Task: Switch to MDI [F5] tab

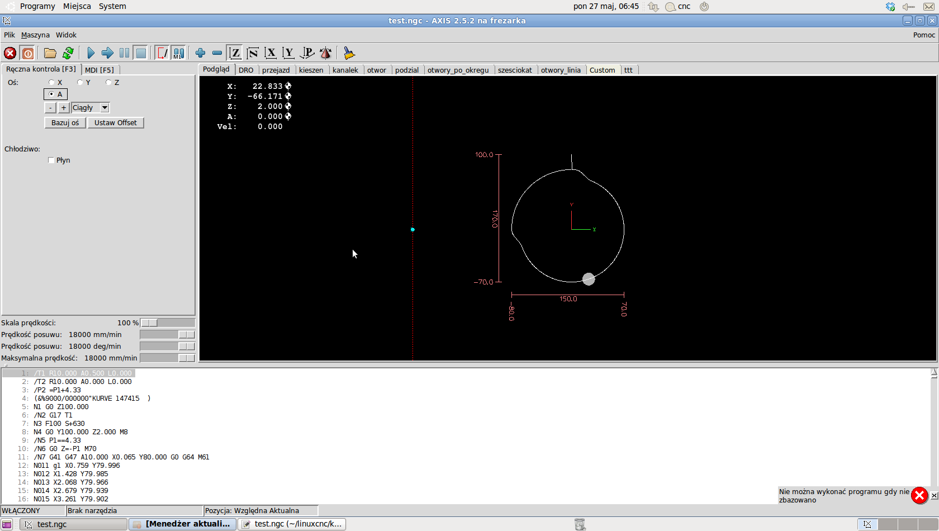Action: click(x=99, y=70)
